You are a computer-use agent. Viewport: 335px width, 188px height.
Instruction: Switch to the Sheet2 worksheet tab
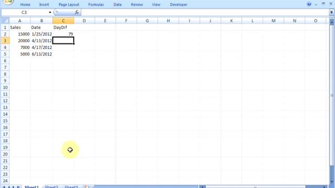coord(51,187)
